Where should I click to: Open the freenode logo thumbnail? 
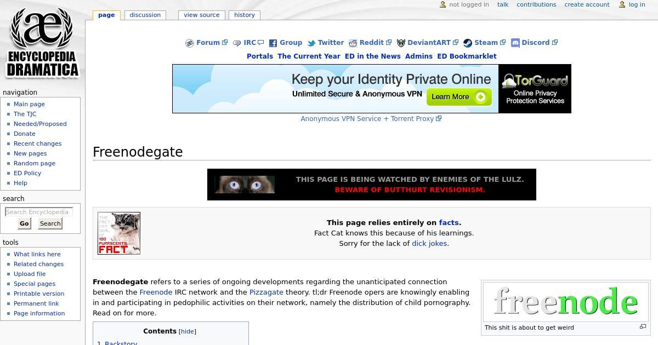tap(565, 301)
